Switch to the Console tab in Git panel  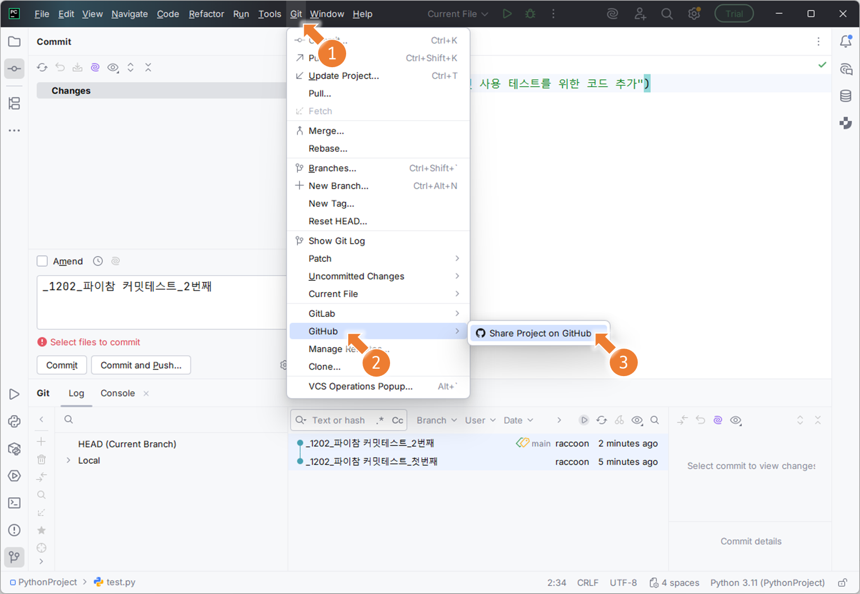[117, 393]
